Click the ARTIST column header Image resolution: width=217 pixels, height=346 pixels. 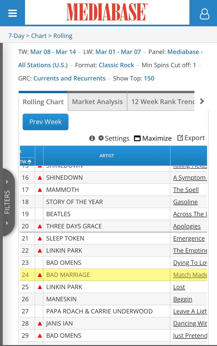pyautogui.click(x=107, y=156)
